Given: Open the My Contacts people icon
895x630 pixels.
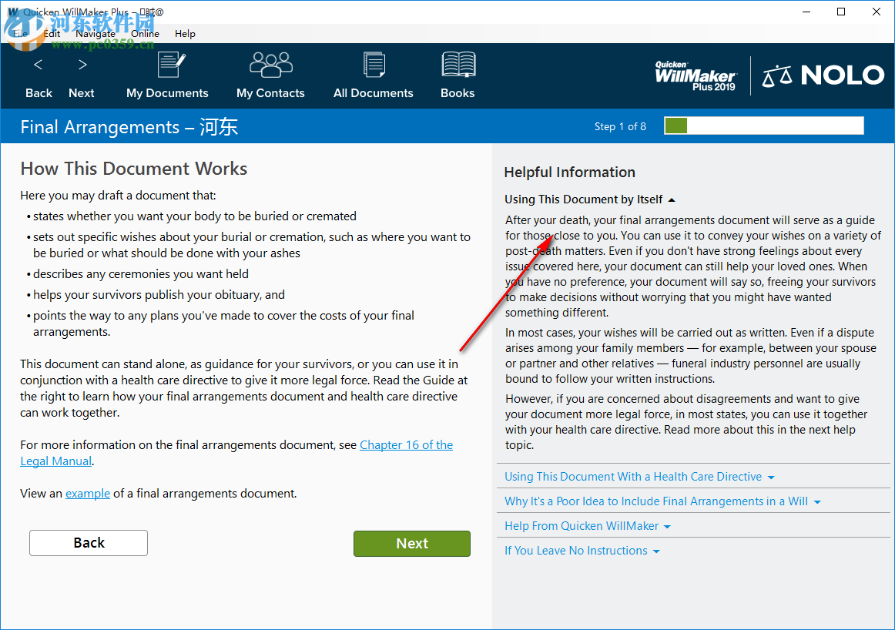Looking at the screenshot, I should coord(270,65).
